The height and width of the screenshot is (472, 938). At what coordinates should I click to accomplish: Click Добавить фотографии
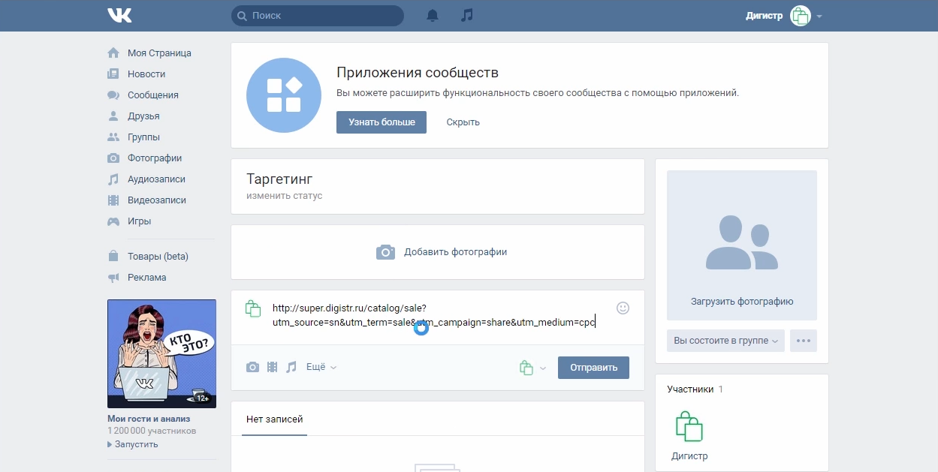[x=455, y=252]
